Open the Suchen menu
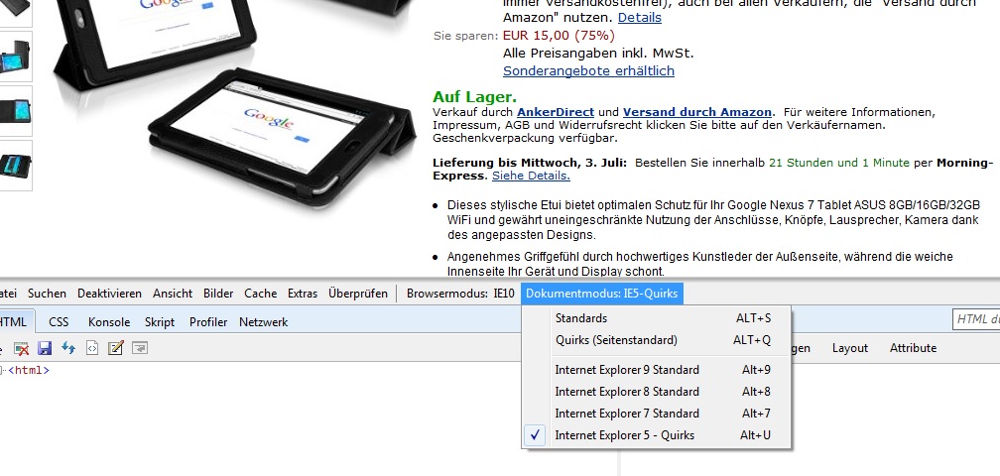The image size is (1000, 476). pos(48,294)
